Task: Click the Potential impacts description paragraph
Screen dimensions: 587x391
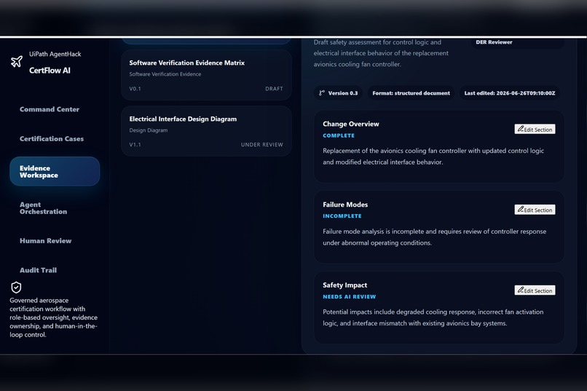Action: [x=433, y=317]
